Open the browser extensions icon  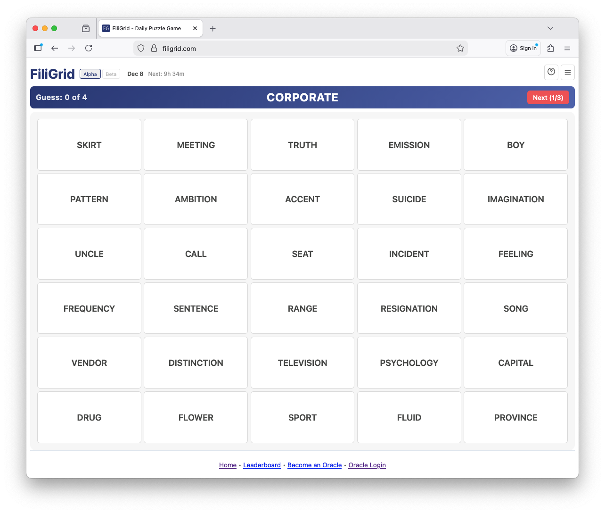550,48
